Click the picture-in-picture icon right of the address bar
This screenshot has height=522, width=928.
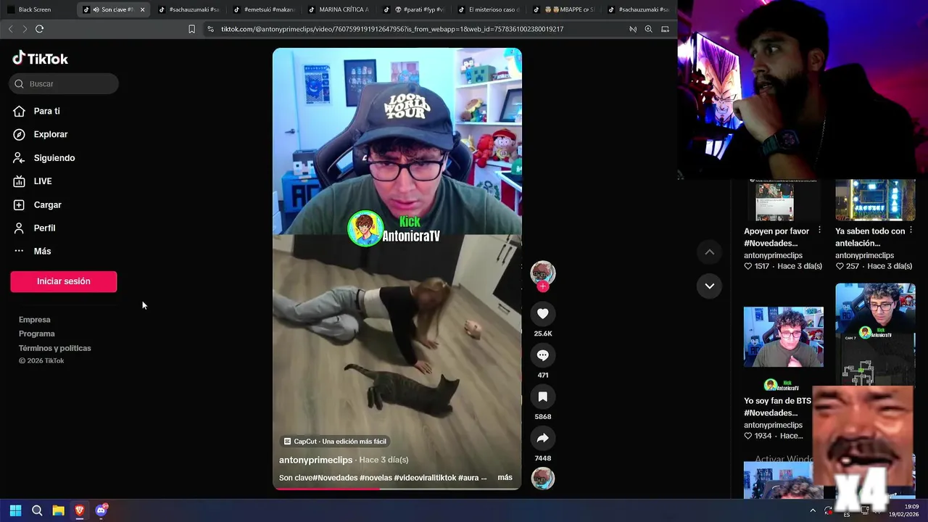coord(665,29)
